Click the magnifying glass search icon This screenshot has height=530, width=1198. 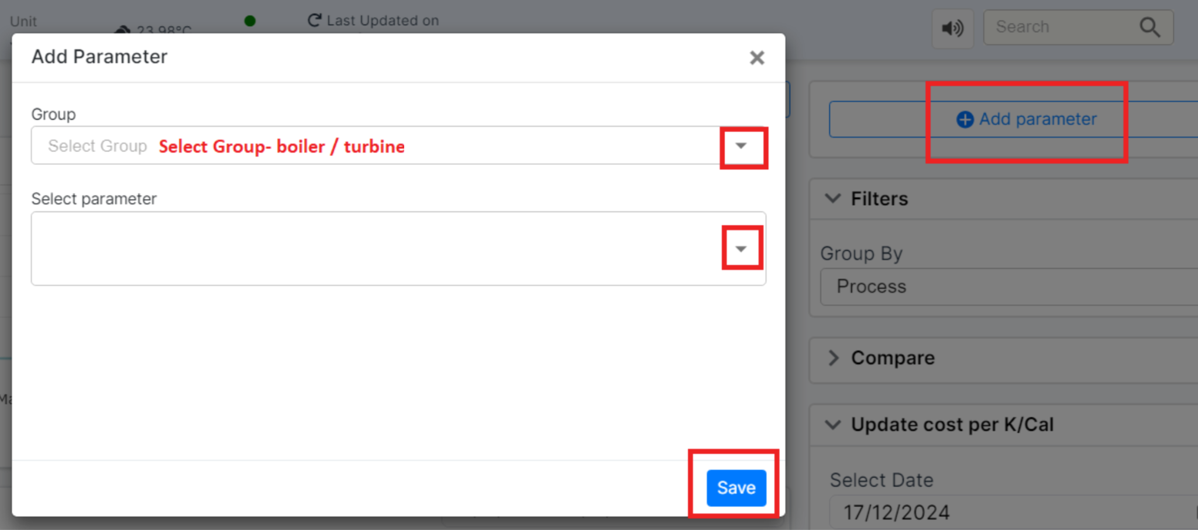(1149, 27)
